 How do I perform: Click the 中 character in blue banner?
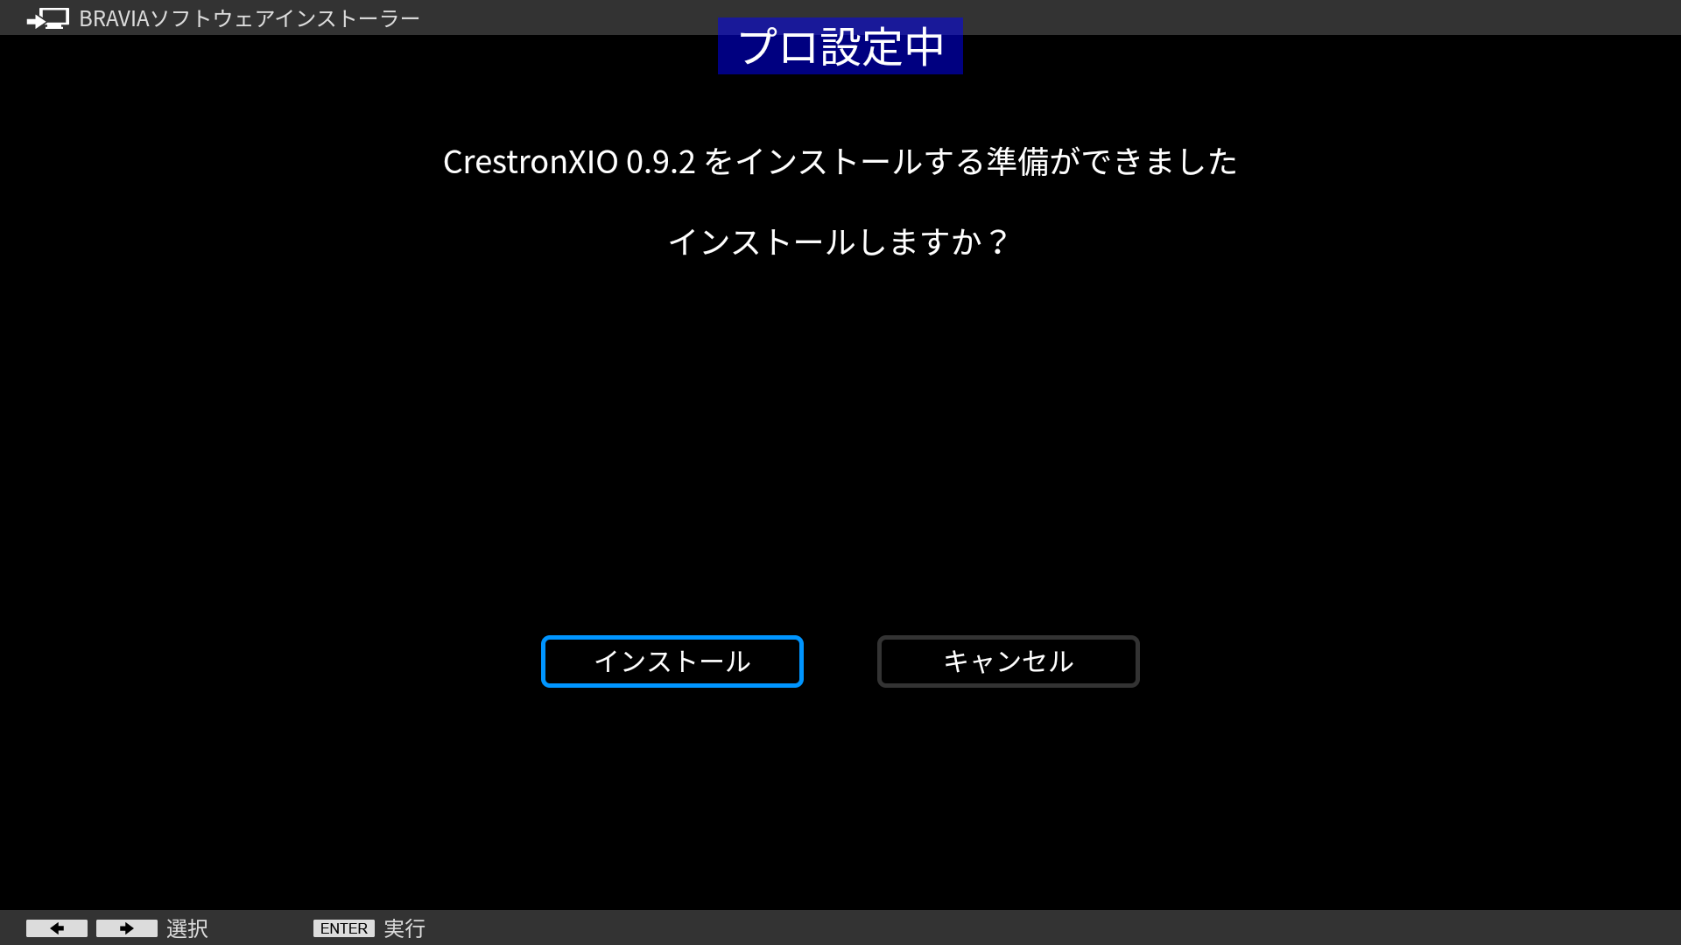pos(925,46)
